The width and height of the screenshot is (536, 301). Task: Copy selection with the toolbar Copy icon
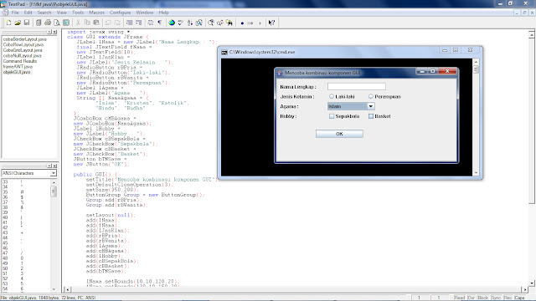pyautogui.click(x=87, y=23)
